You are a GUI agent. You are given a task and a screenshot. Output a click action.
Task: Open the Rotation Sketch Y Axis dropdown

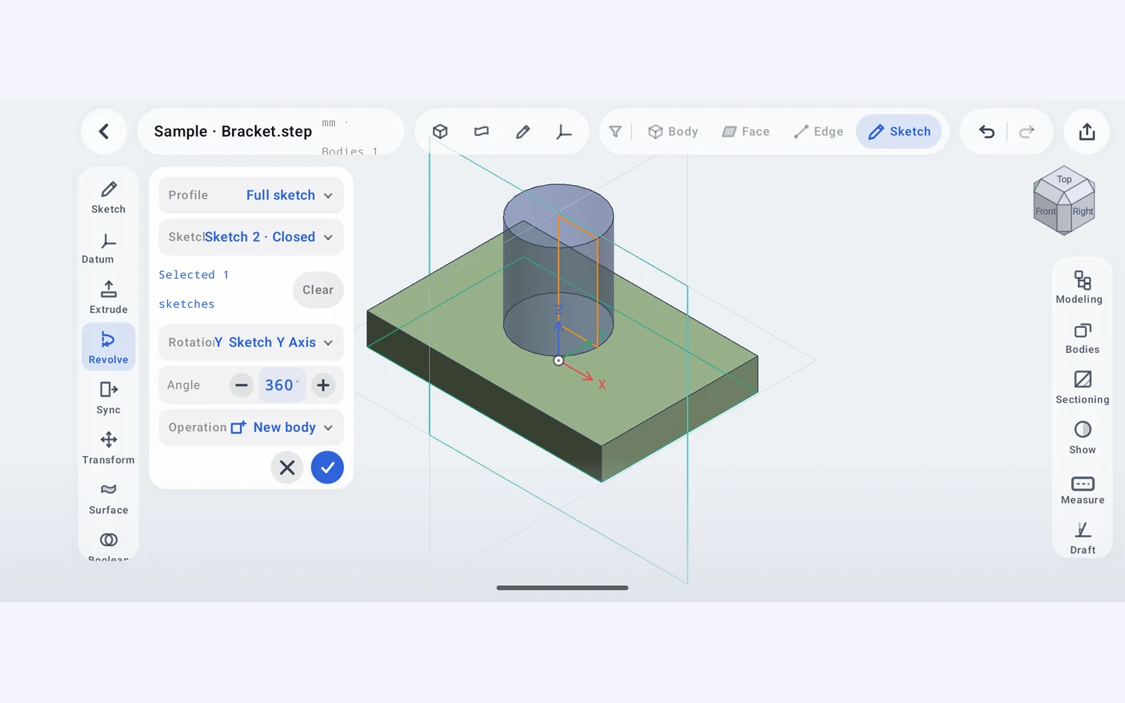251,342
